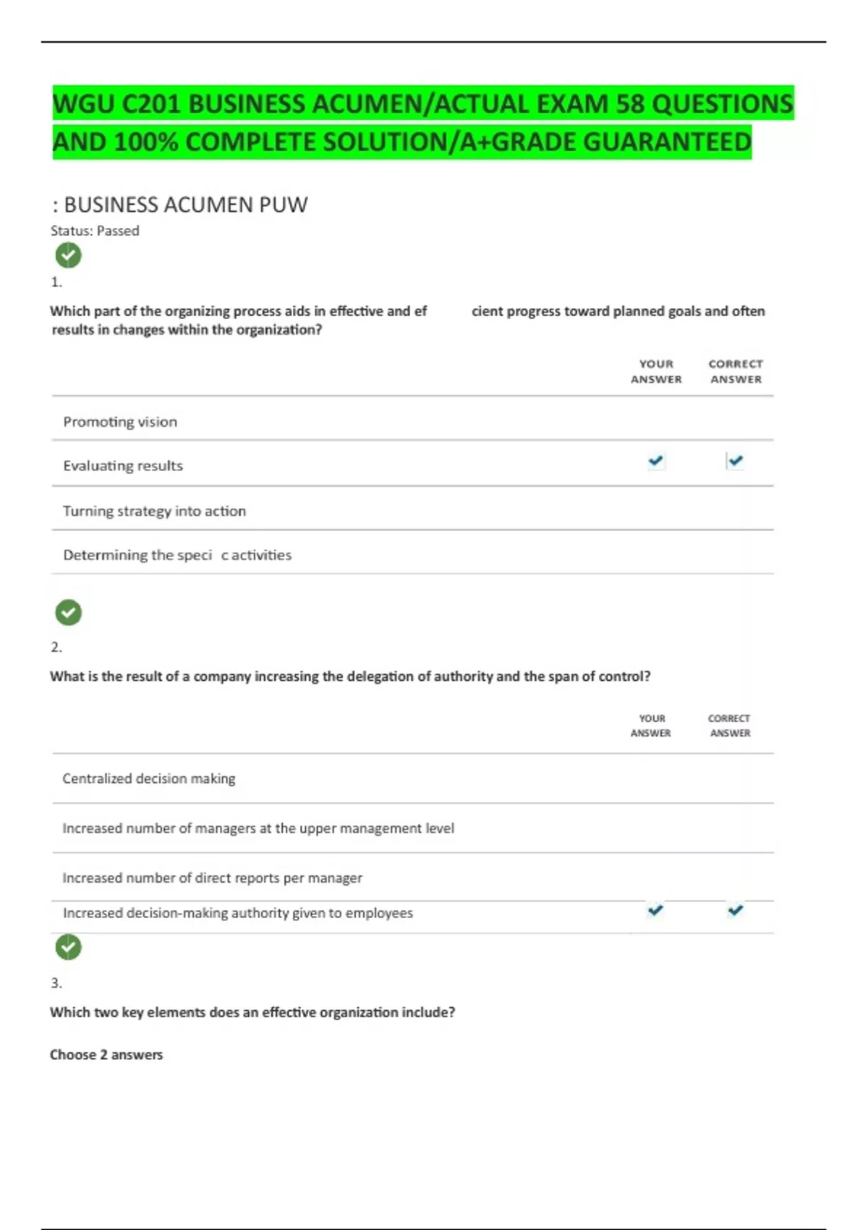The height and width of the screenshot is (1230, 868).
Task: Click question 2's CORRECT ANSWER column header
Action: (729, 726)
